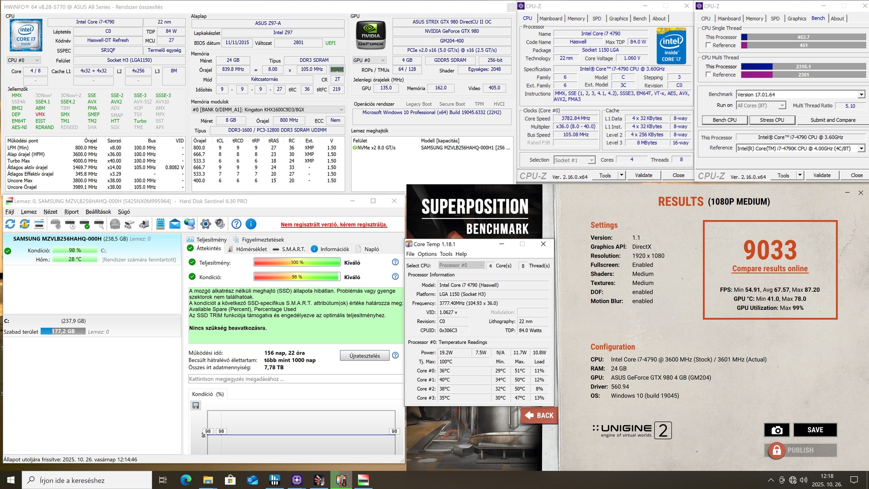Click Compare results online link
This screenshot has height=489, width=869.
(770, 268)
